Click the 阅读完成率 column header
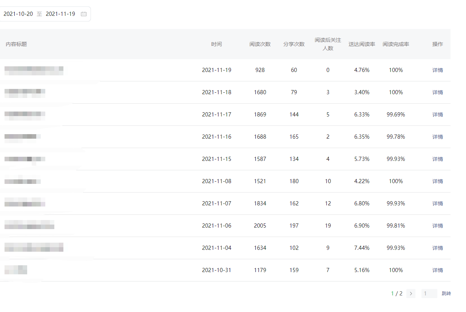Image resolution: width=466 pixels, height=312 pixels. click(396, 44)
